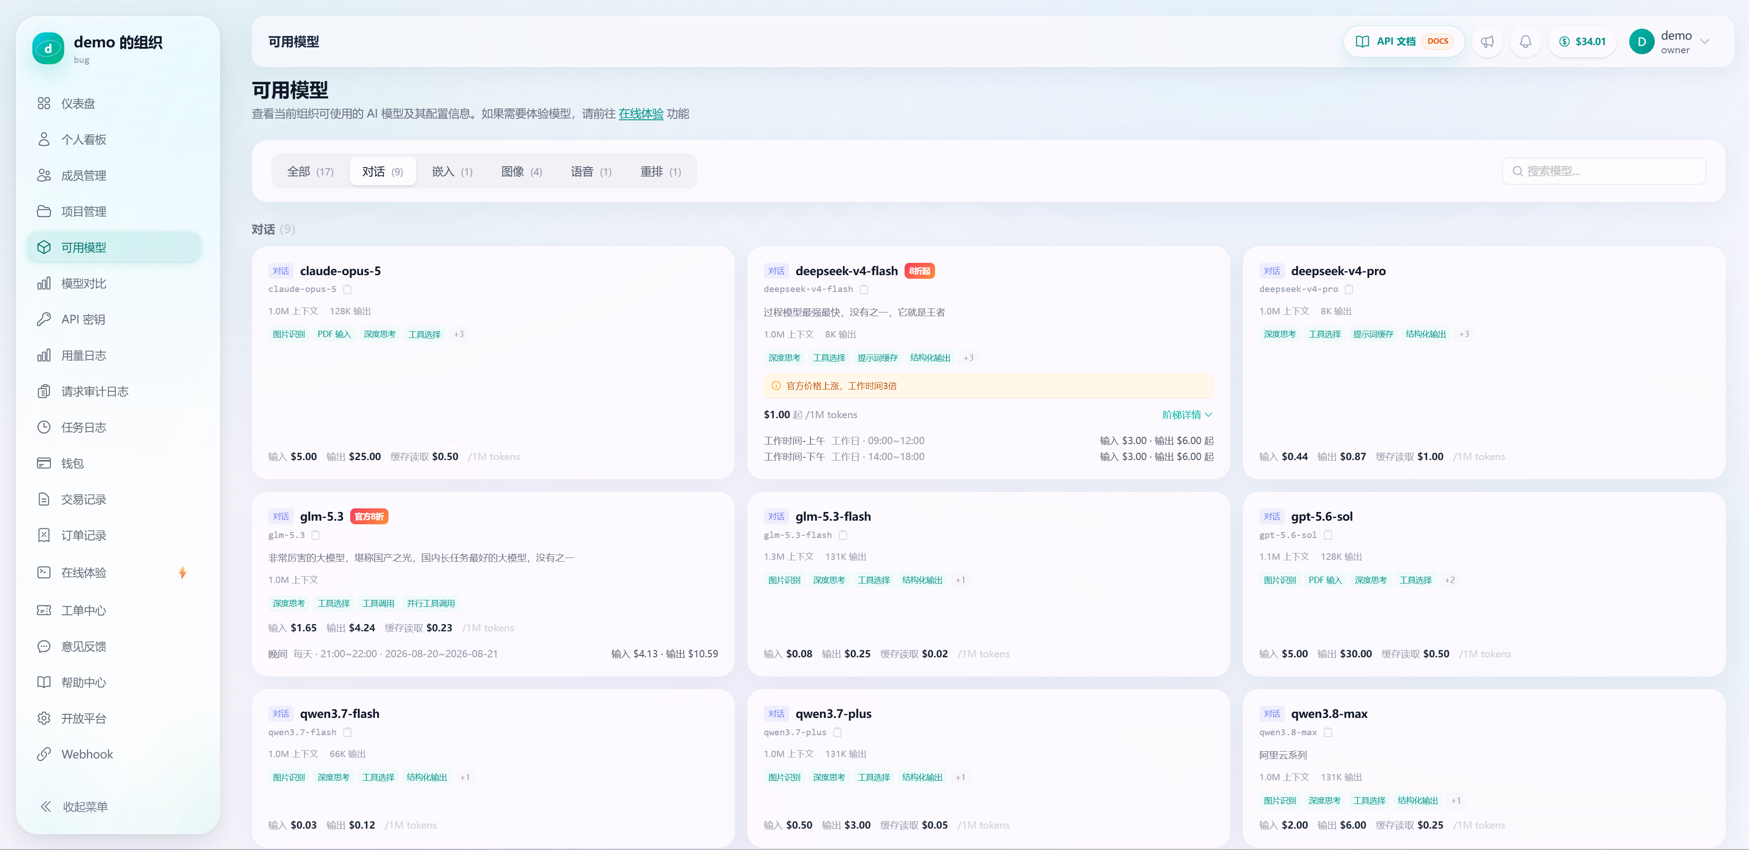Open the qwen3.7-plus model card title

(x=833, y=713)
